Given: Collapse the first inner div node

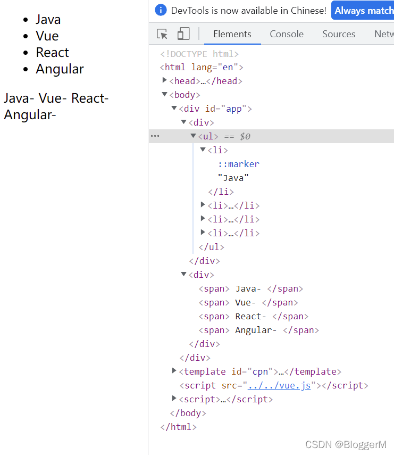Looking at the screenshot, I should point(183,122).
